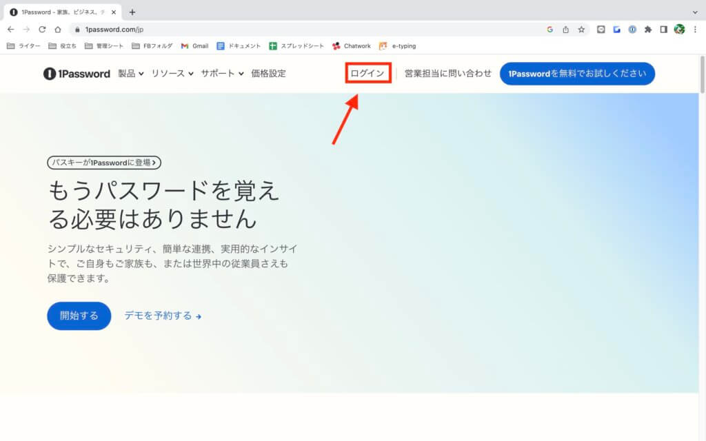Go back to the previous page
Viewport: 706px width, 441px height.
[x=11, y=29]
